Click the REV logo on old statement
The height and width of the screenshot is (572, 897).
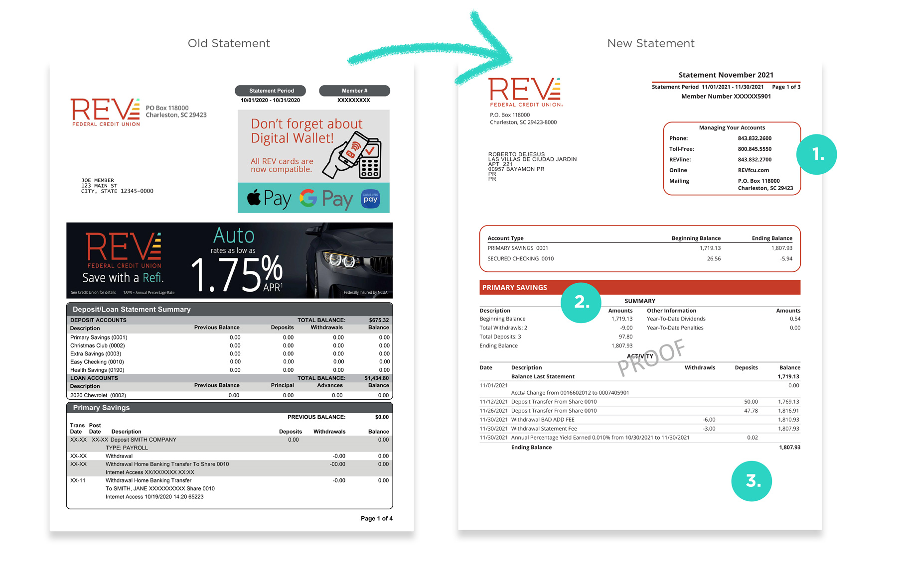click(106, 112)
